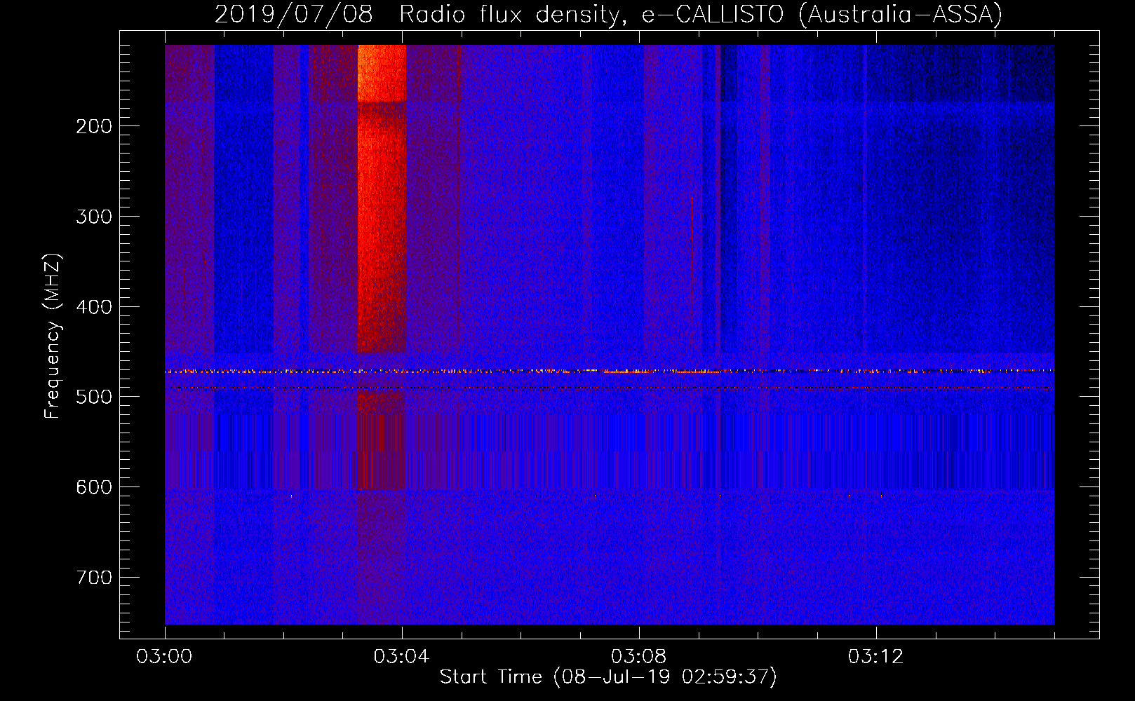Viewport: 1135px width, 701px height.
Task: Click the 03:04 time tick label
Action: [x=401, y=657]
